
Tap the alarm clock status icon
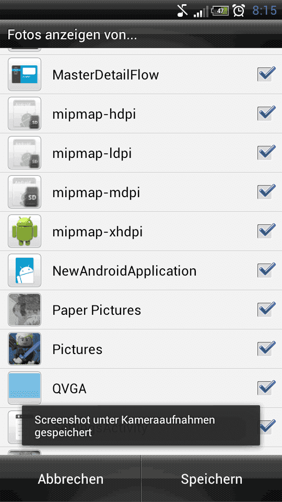(x=239, y=10)
